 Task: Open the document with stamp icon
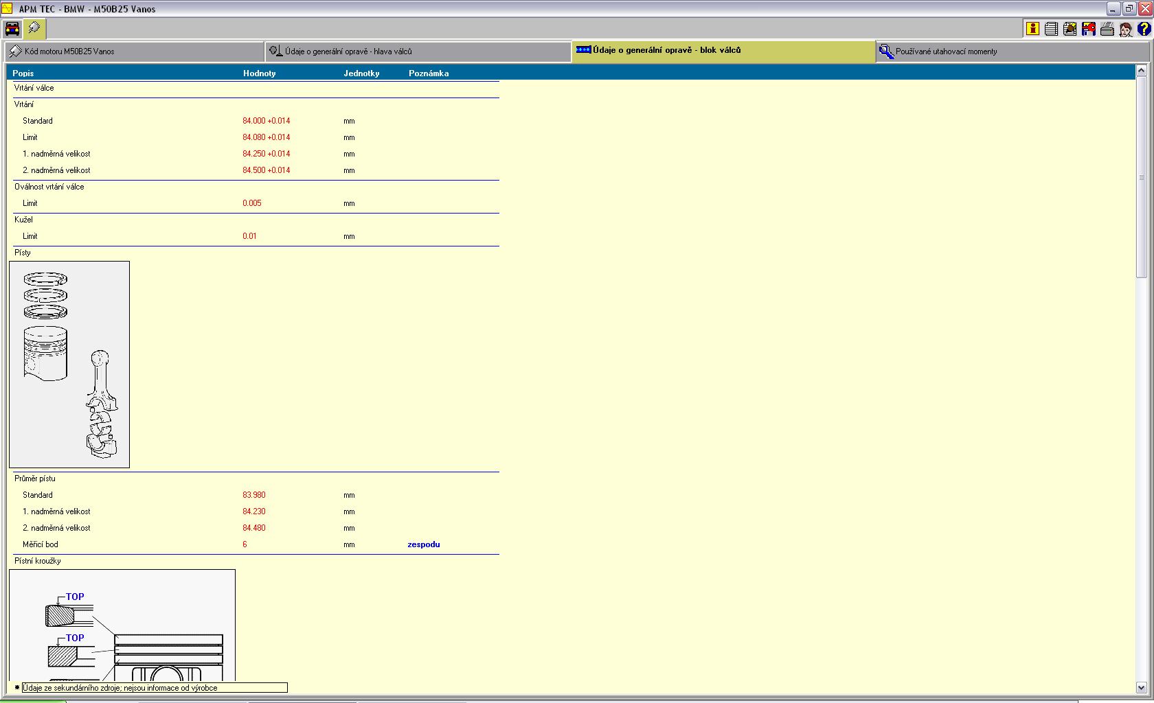1070,28
